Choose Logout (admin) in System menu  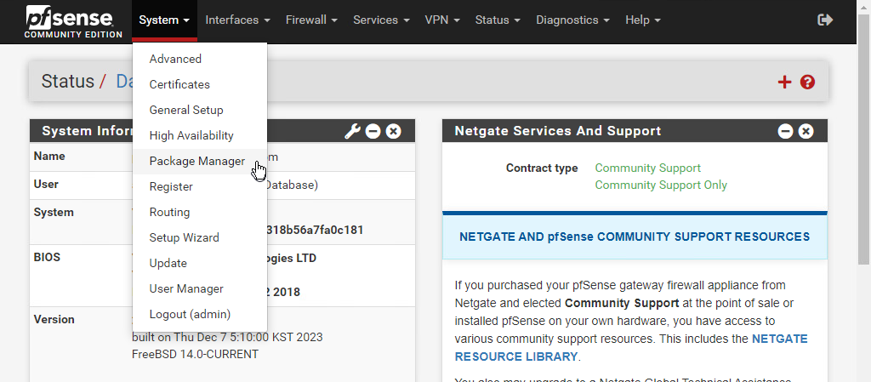200,314
